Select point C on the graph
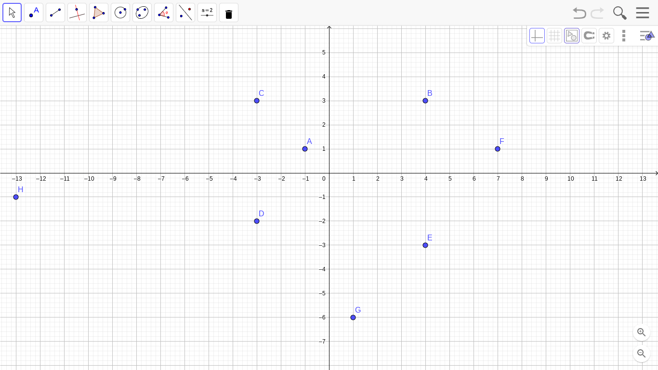658x370 pixels. tap(257, 101)
